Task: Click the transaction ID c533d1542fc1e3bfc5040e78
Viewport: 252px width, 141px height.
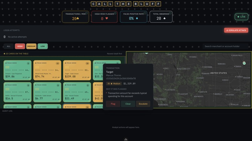Action: (121, 78)
